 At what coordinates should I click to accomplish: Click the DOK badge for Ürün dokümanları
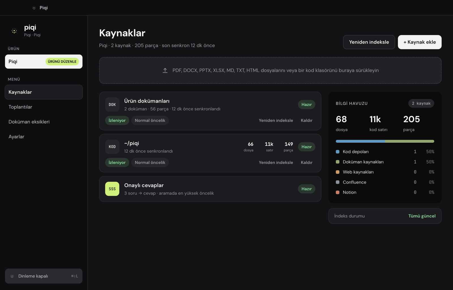[x=112, y=105]
